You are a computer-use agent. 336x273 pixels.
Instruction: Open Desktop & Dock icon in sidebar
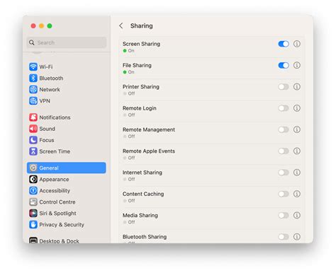click(x=33, y=240)
